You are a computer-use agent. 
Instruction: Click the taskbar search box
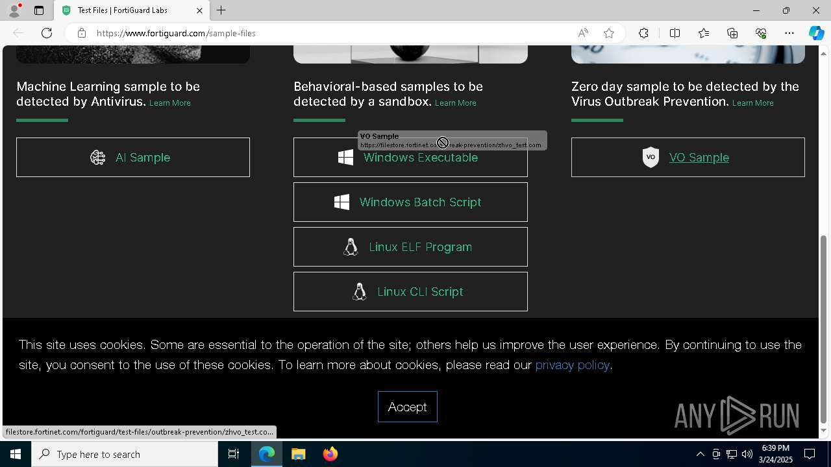point(125,454)
